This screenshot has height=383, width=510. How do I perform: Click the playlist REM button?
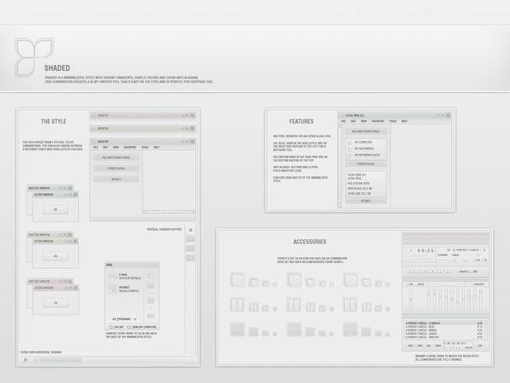pos(418,345)
